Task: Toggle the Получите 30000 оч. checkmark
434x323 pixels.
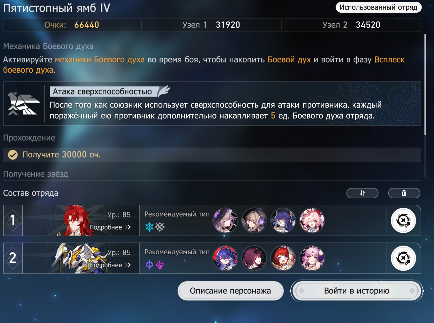Action: pos(13,155)
